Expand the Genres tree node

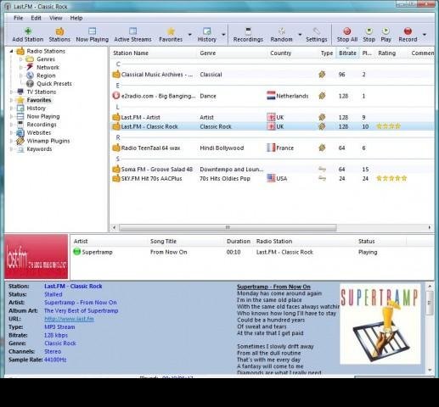[20, 59]
